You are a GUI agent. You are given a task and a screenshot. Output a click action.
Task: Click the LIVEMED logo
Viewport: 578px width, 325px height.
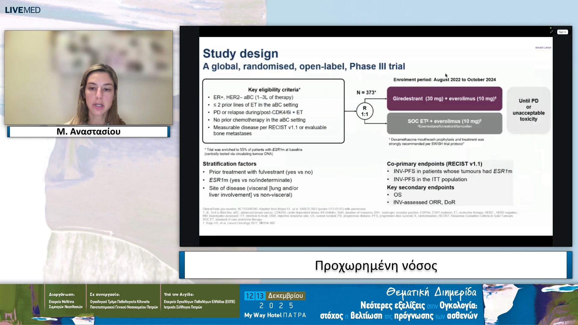[23, 10]
